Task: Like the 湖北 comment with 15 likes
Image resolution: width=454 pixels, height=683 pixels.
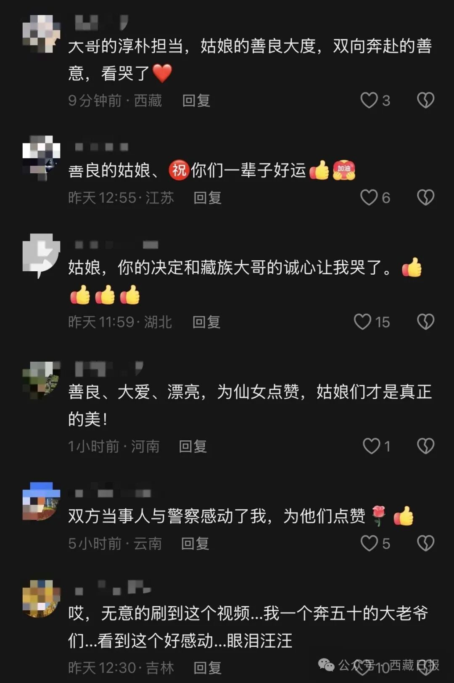Action: (x=362, y=322)
